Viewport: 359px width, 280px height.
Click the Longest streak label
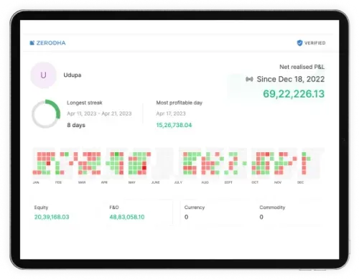85,103
